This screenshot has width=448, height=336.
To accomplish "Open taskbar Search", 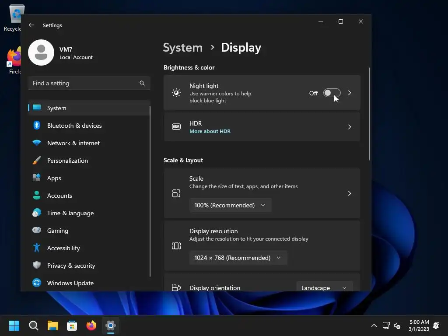I will pos(33,325).
